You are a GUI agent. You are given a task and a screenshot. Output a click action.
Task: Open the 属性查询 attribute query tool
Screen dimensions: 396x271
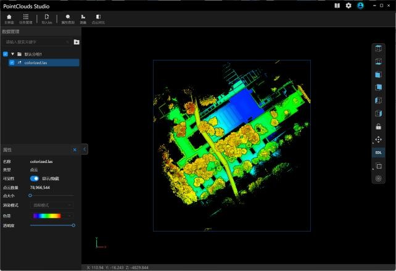click(x=67, y=19)
